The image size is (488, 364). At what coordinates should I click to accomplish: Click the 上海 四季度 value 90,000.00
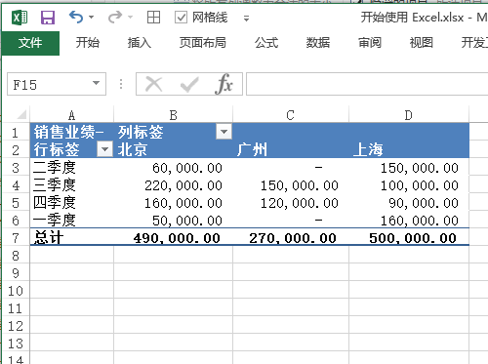click(x=409, y=203)
